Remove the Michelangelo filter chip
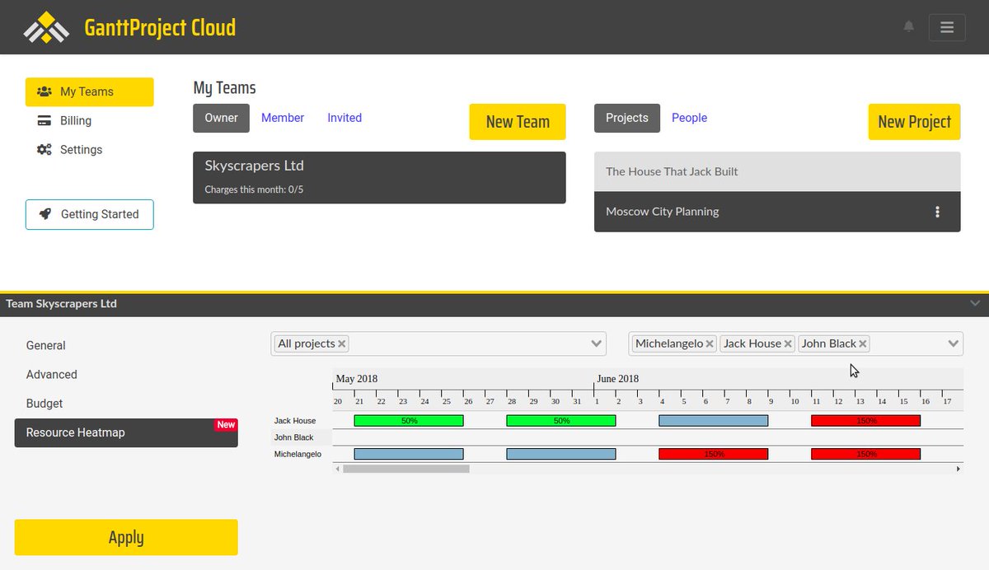989x570 pixels. point(710,343)
